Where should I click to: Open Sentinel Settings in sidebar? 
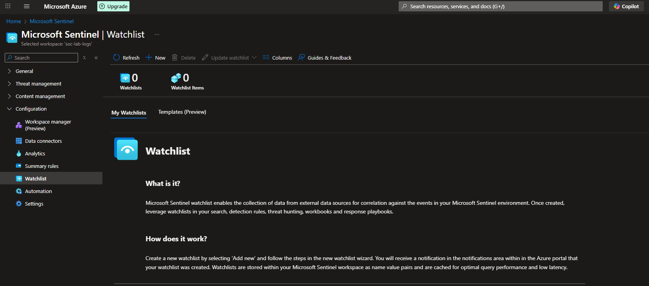(34, 204)
